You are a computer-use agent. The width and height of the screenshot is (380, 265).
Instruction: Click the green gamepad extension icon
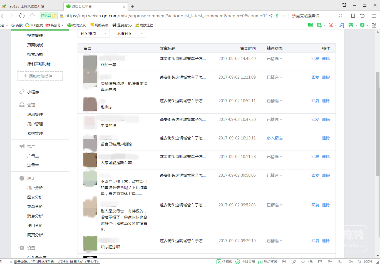point(351,25)
